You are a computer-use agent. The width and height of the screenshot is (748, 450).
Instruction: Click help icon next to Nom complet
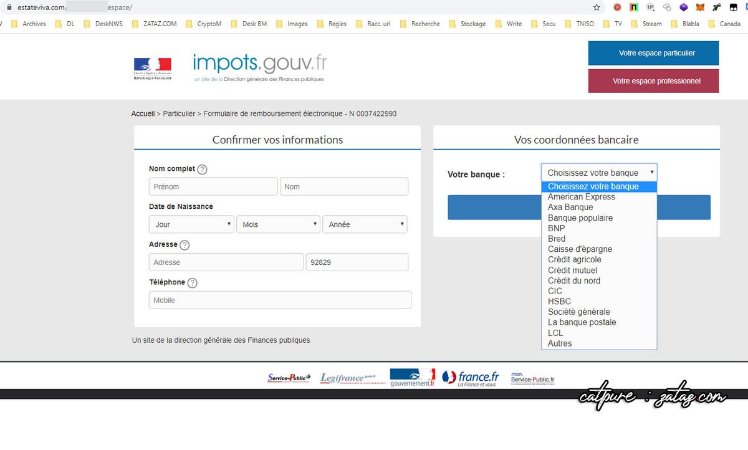coord(202,170)
